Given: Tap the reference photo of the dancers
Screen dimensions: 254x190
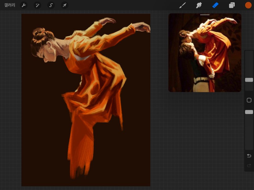Looking at the screenshot, I should point(205,54).
